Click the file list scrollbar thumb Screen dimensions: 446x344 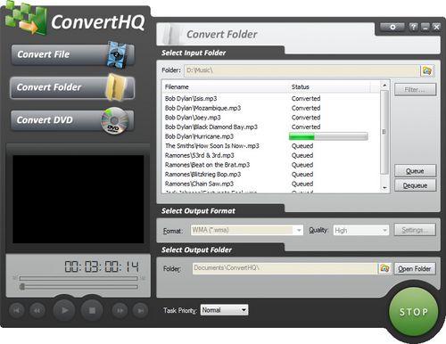point(384,132)
